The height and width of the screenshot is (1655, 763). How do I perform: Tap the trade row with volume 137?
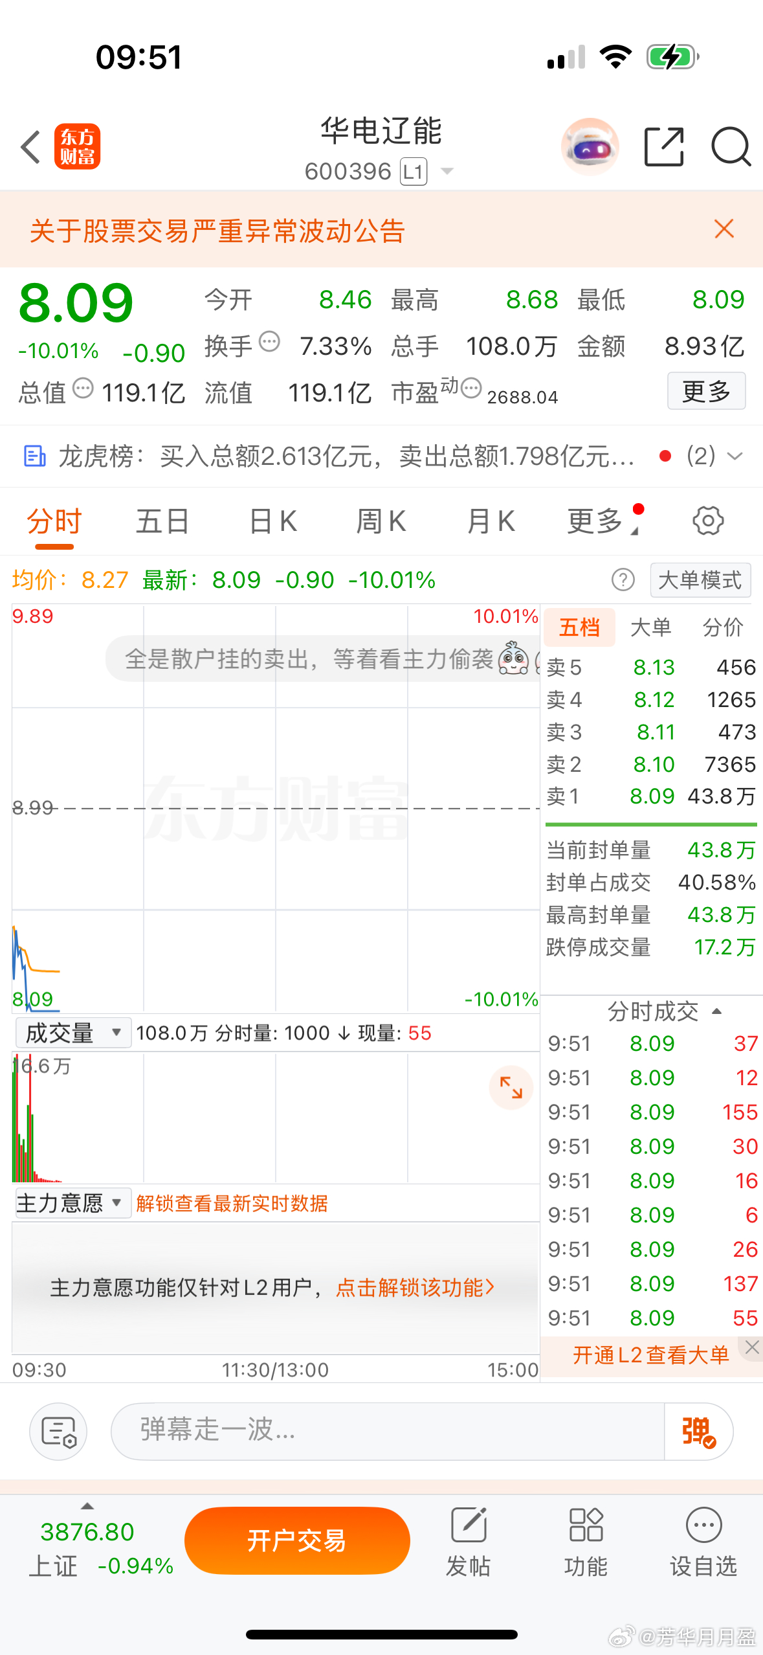pyautogui.click(x=652, y=1283)
